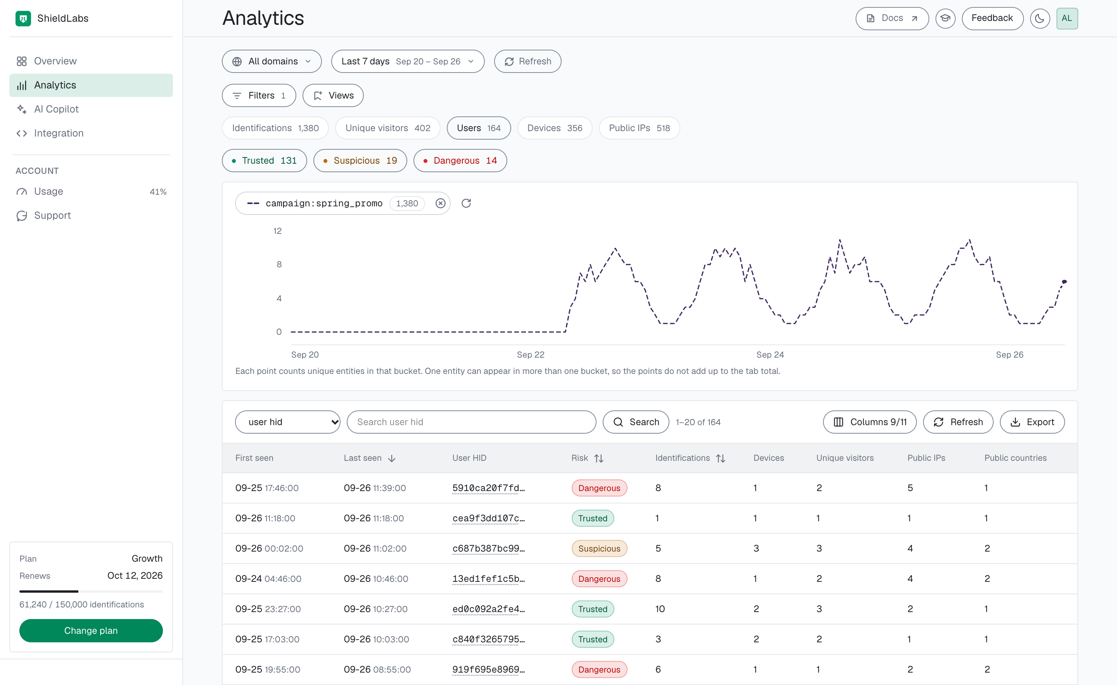Click Trusted badge in cea9f3dd107c row
This screenshot has width=1117, height=685.
[x=593, y=518]
